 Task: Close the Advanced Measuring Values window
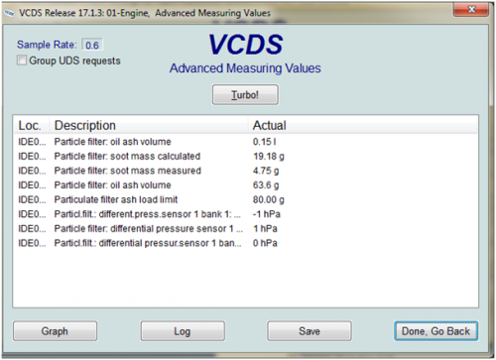471,9
